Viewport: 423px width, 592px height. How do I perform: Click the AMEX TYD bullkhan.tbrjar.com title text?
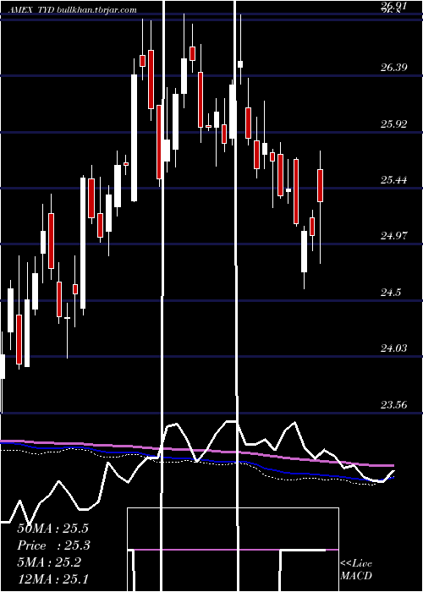(71, 10)
